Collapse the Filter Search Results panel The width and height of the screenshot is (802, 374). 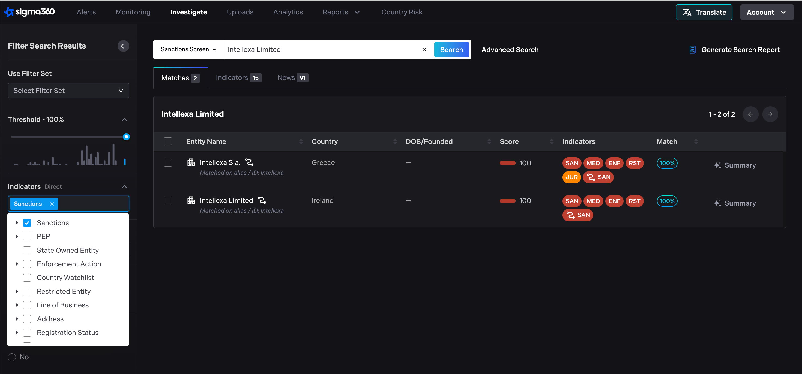click(x=123, y=46)
